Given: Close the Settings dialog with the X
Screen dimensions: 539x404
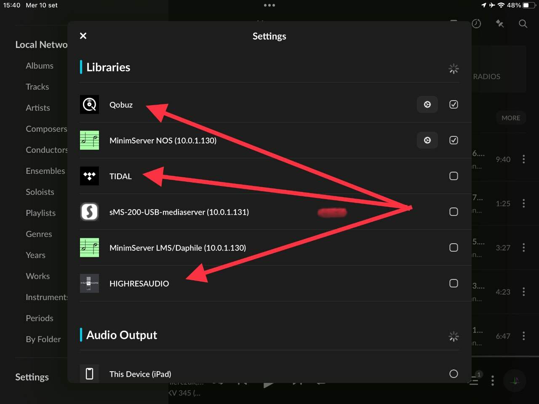Looking at the screenshot, I should pos(83,36).
